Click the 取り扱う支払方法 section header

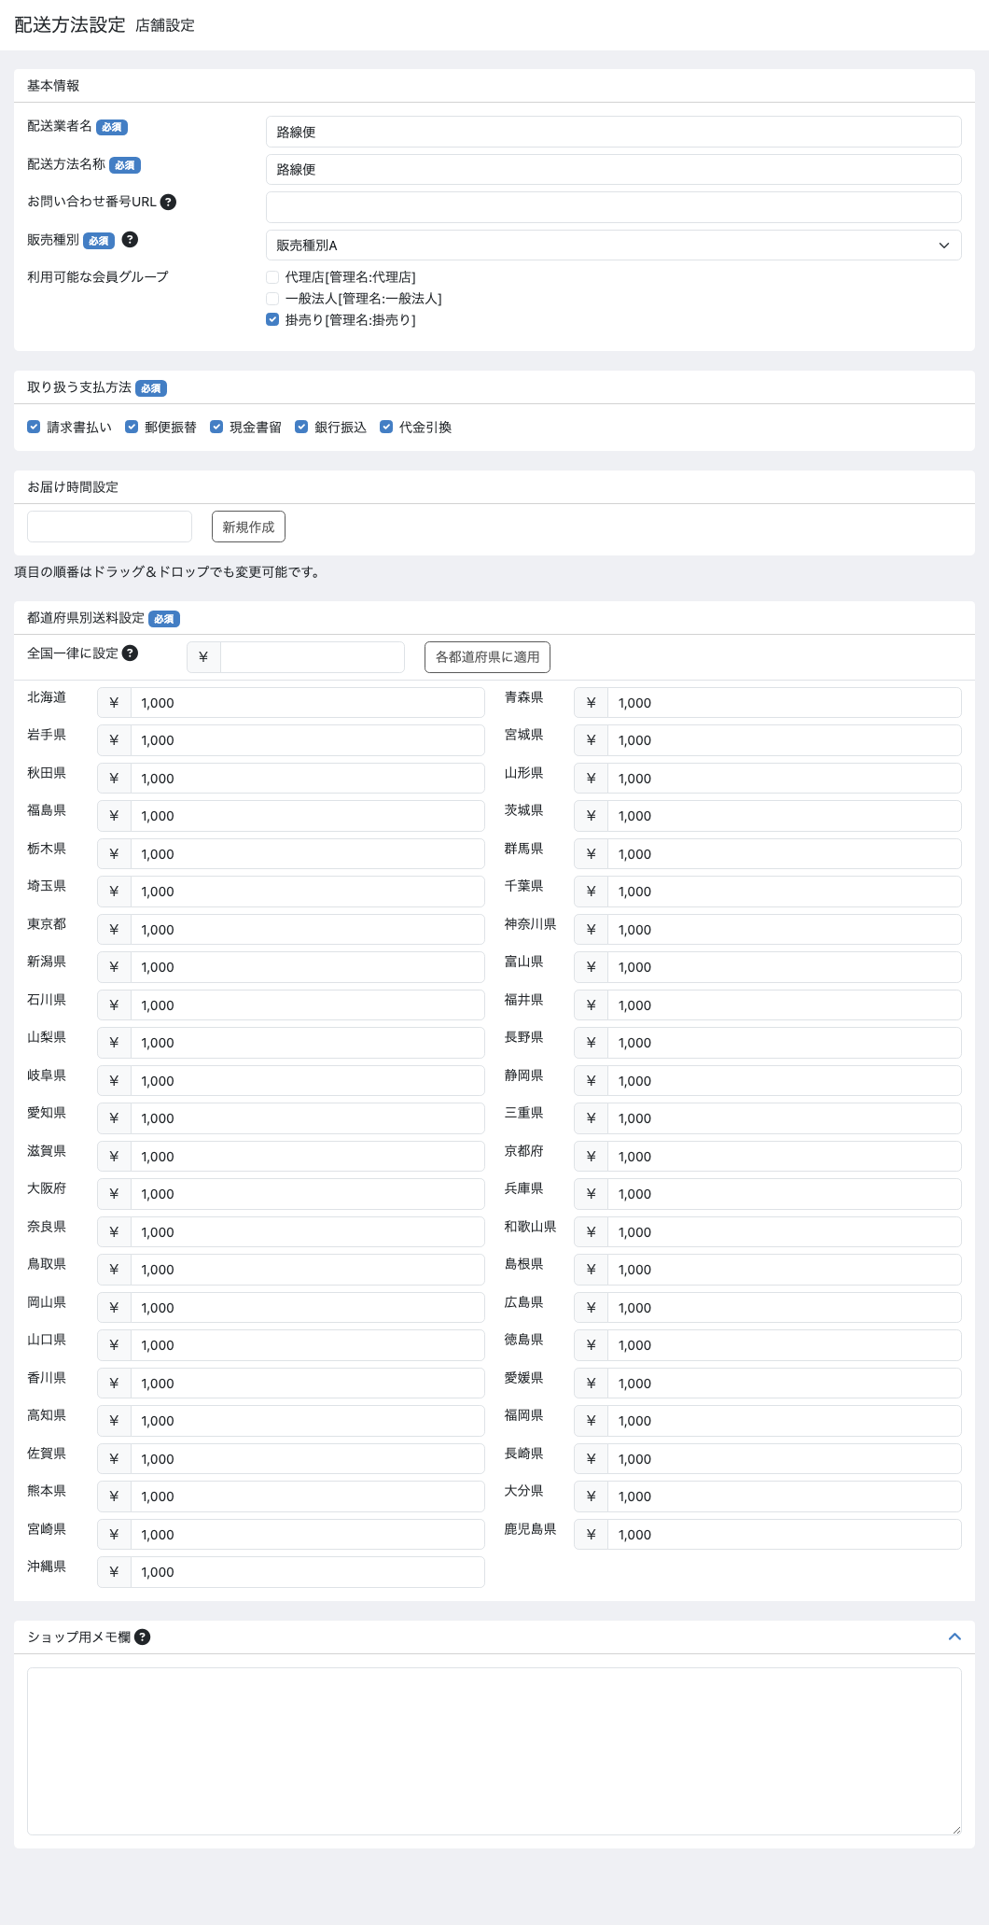point(79,387)
